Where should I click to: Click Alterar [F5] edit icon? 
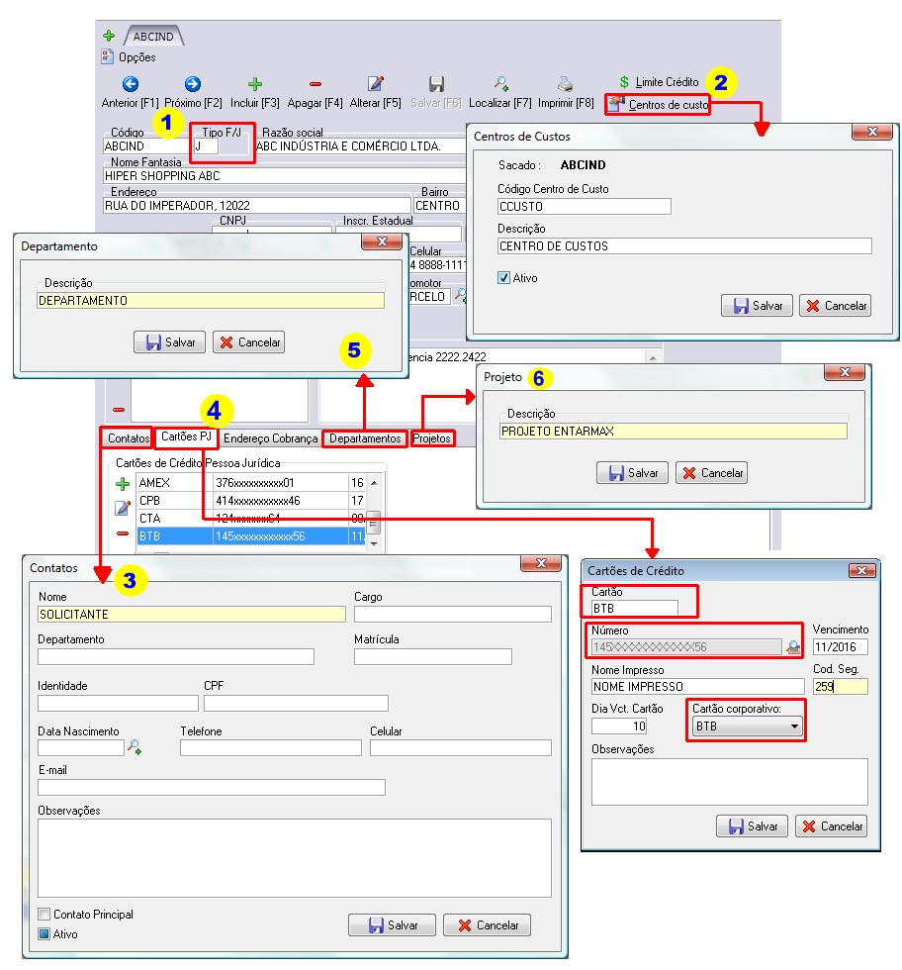pyautogui.click(x=375, y=84)
